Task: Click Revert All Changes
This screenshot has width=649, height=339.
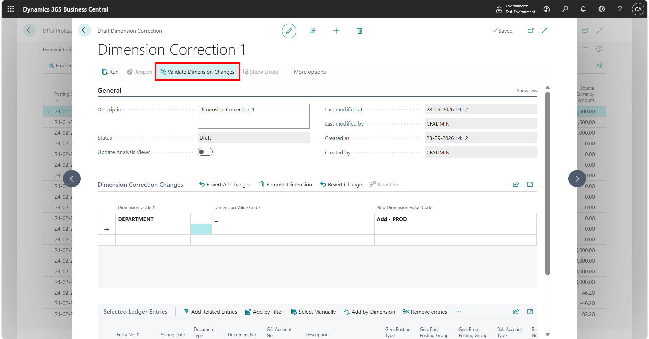Action: coord(225,184)
